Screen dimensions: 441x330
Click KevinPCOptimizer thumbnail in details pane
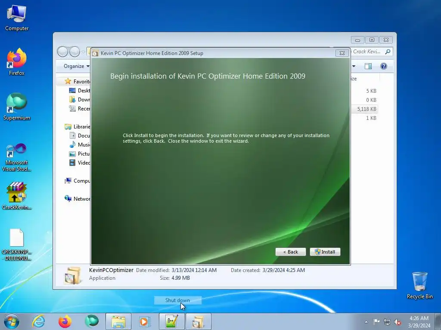pos(72,275)
